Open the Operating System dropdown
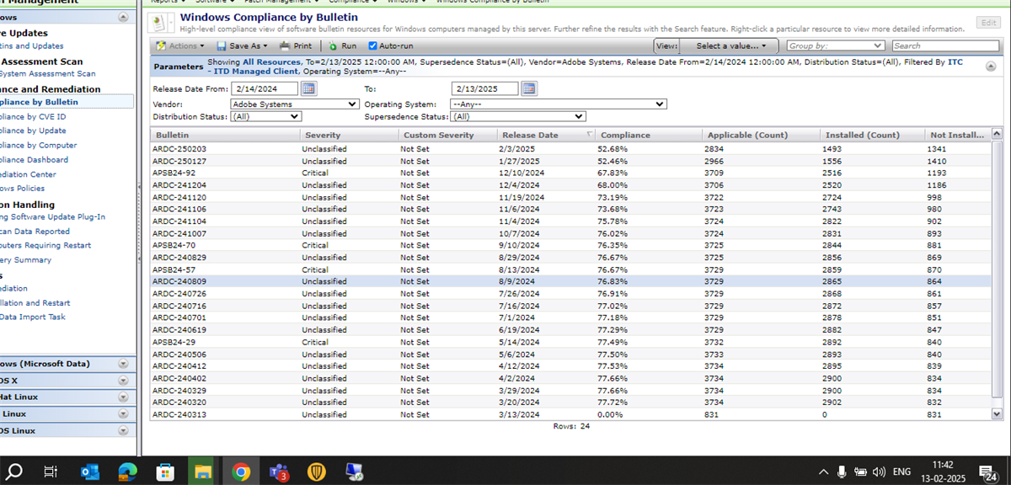Screen dimensions: 1011x485 pyautogui.click(x=557, y=104)
